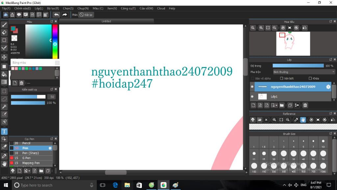Add a new layer folder

(282, 105)
